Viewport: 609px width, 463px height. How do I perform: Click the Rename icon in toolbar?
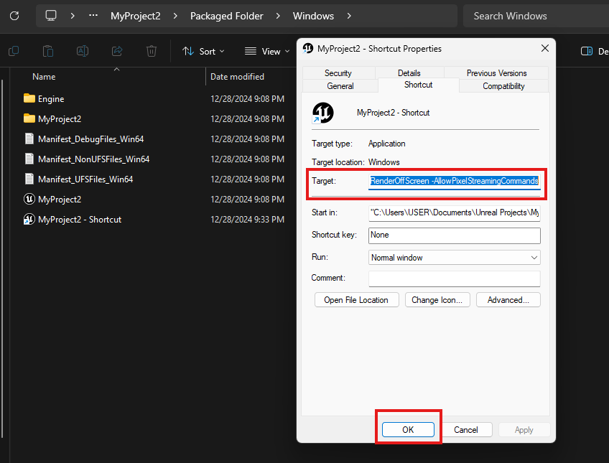pos(83,51)
